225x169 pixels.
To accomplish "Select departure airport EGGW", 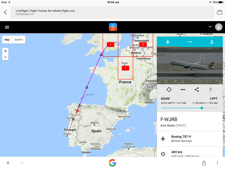I will point(165,99).
